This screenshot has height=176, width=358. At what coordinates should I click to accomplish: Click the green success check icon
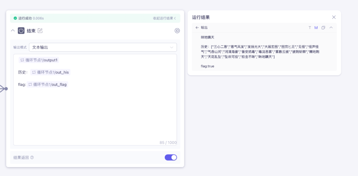pos(15,18)
